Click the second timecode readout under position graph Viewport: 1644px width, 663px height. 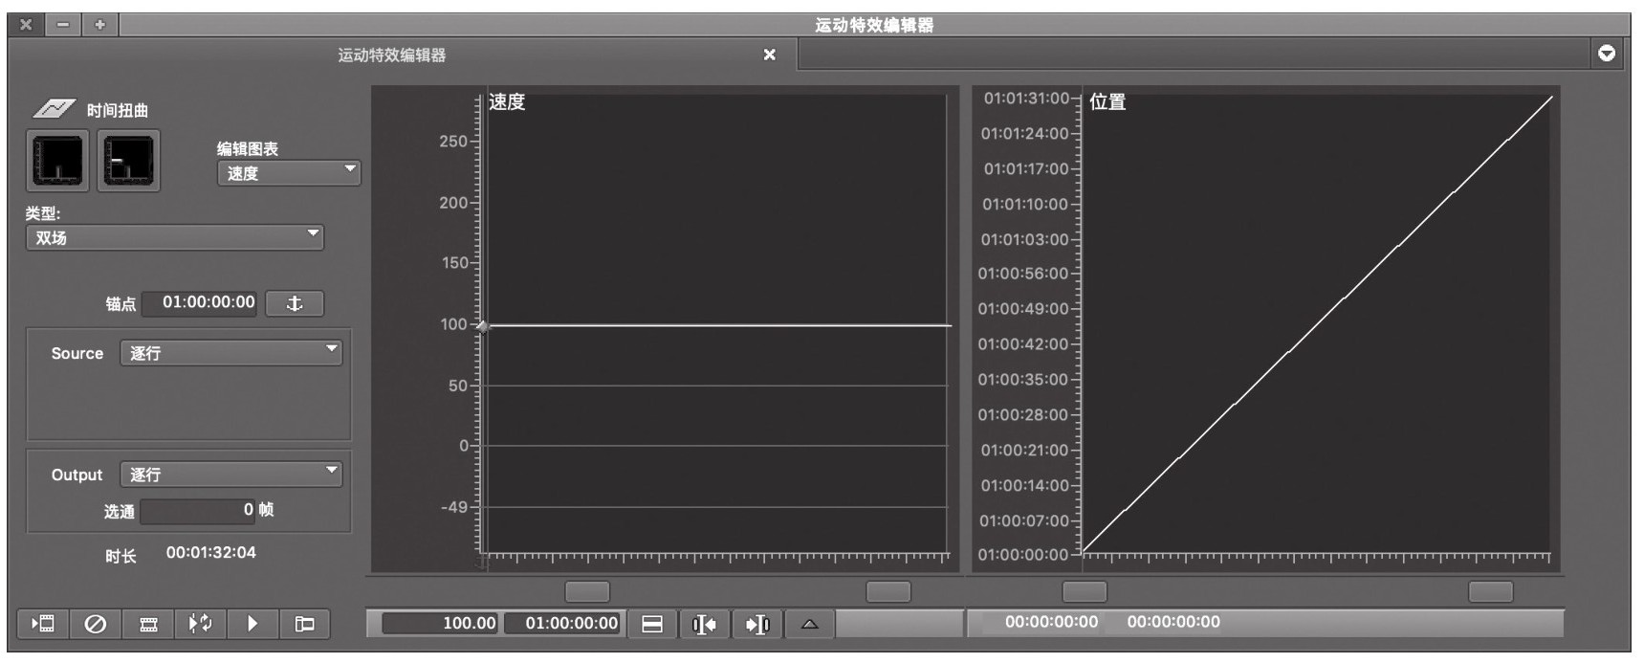(1173, 622)
